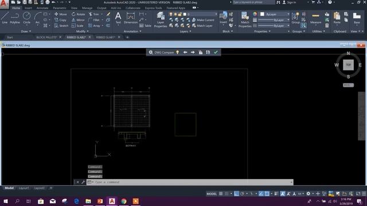Click the Group tool

pos(296,18)
